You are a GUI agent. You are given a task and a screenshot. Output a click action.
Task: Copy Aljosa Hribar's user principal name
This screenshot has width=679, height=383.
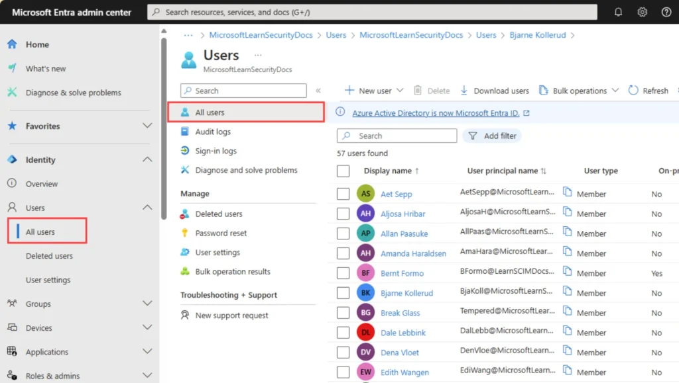pyautogui.click(x=568, y=212)
